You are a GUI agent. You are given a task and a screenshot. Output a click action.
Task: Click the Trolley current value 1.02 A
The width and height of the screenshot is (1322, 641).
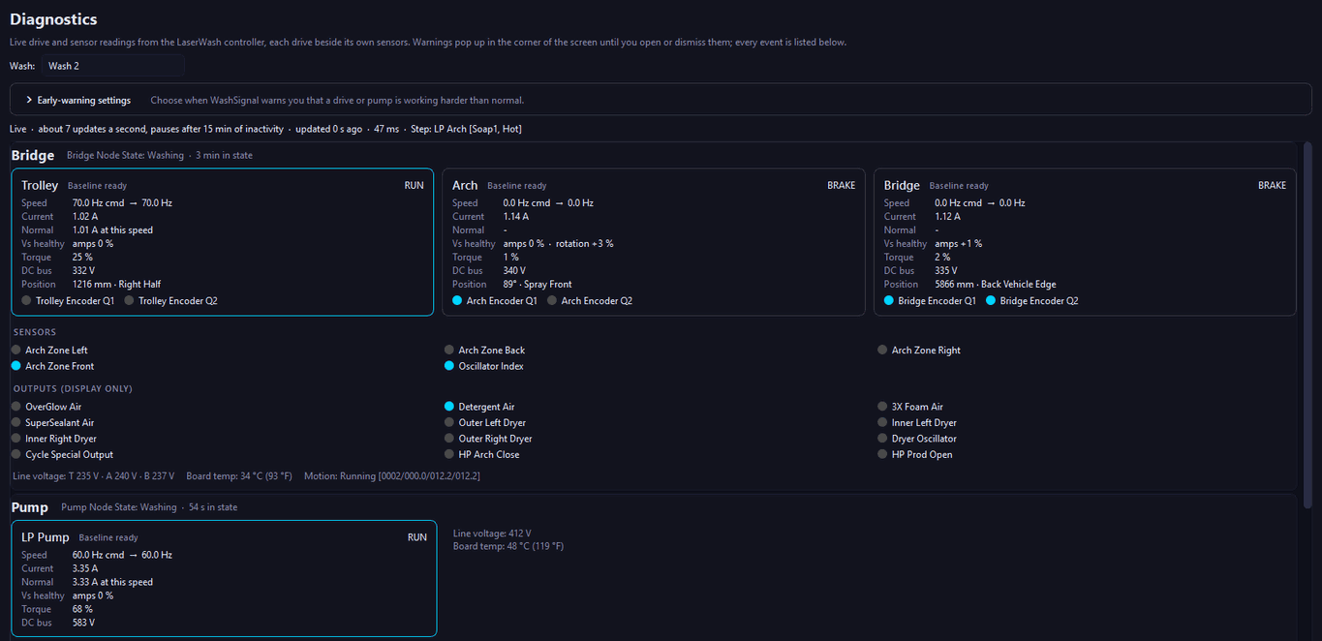pyautogui.click(x=85, y=217)
